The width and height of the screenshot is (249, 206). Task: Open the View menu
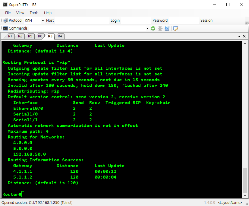click(20, 13)
